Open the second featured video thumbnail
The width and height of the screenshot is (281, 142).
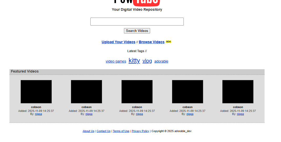[x=86, y=92]
